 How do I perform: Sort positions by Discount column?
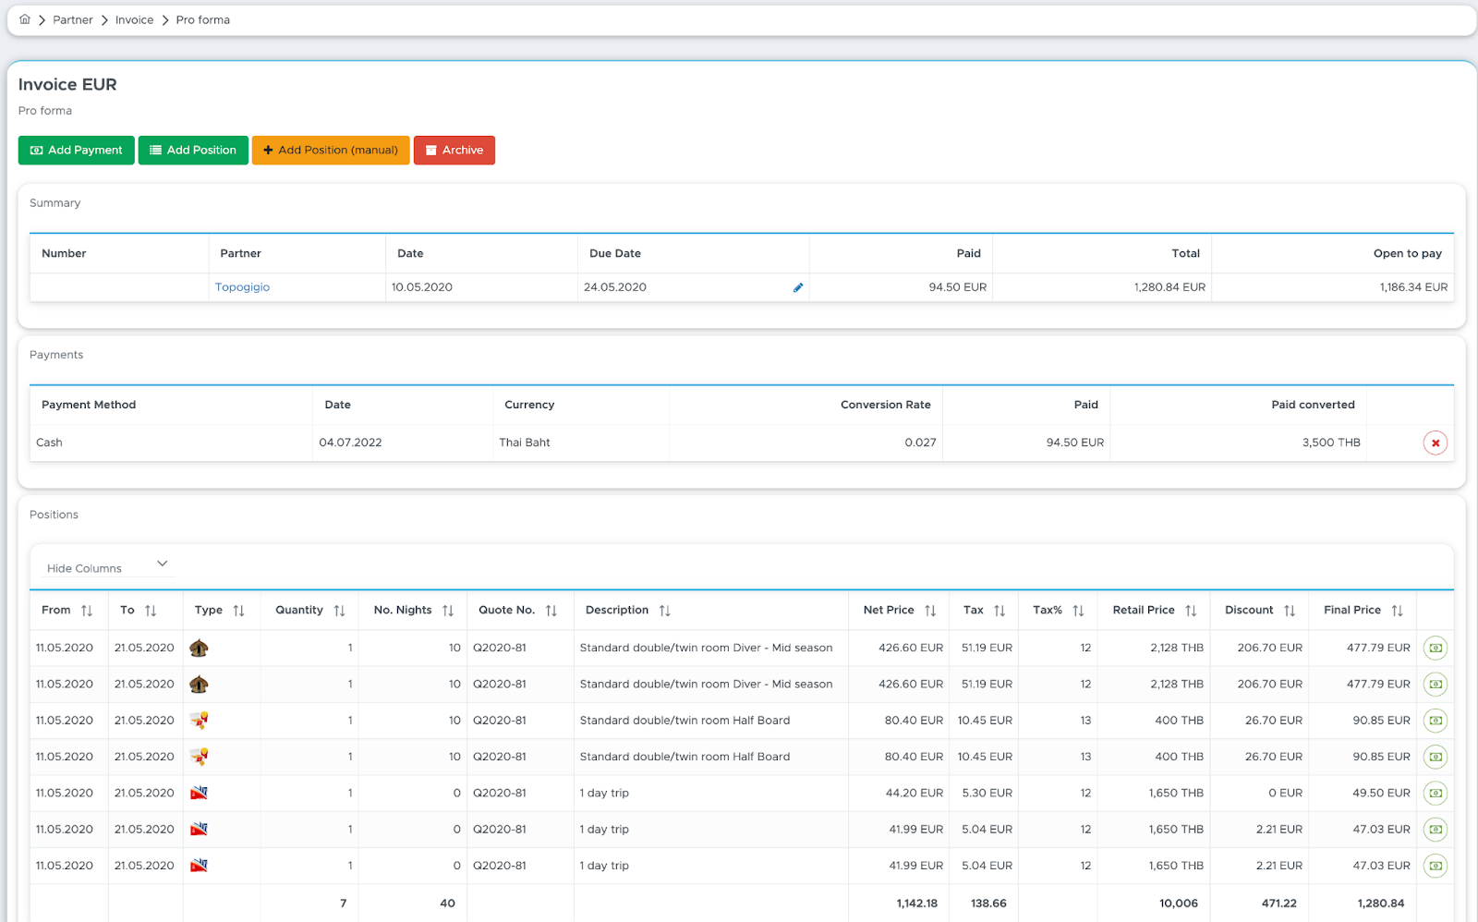click(1290, 611)
